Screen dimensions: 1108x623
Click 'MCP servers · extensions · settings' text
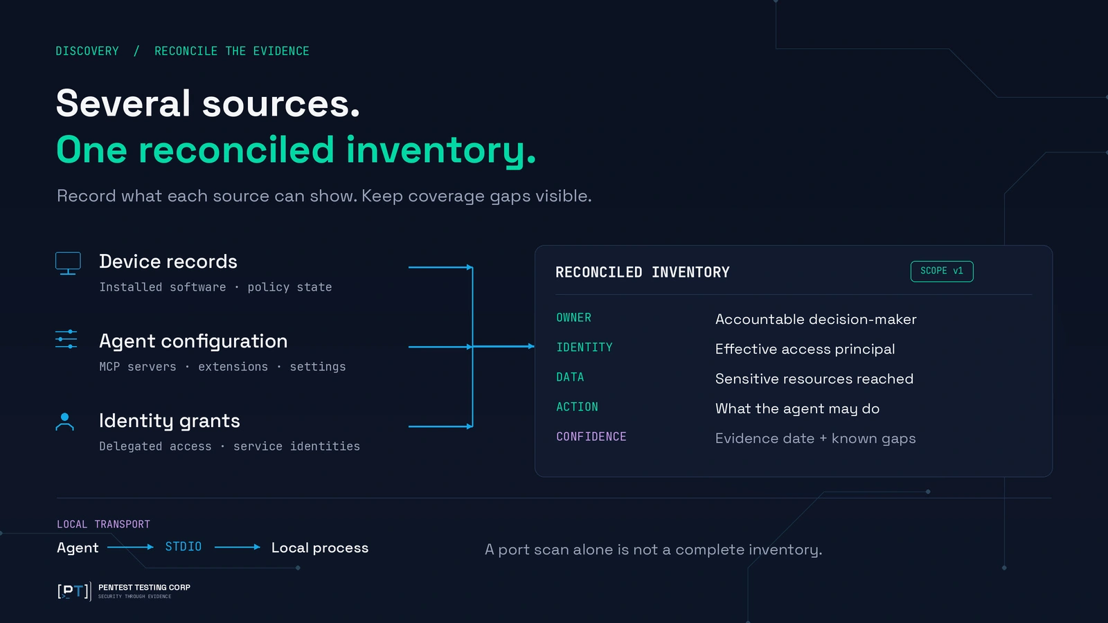[x=222, y=367]
